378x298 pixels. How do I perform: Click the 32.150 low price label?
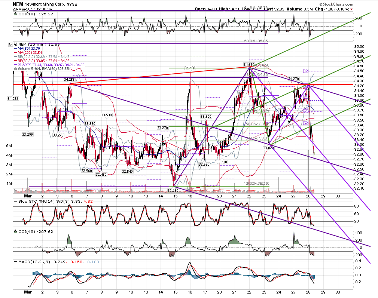tap(173, 191)
